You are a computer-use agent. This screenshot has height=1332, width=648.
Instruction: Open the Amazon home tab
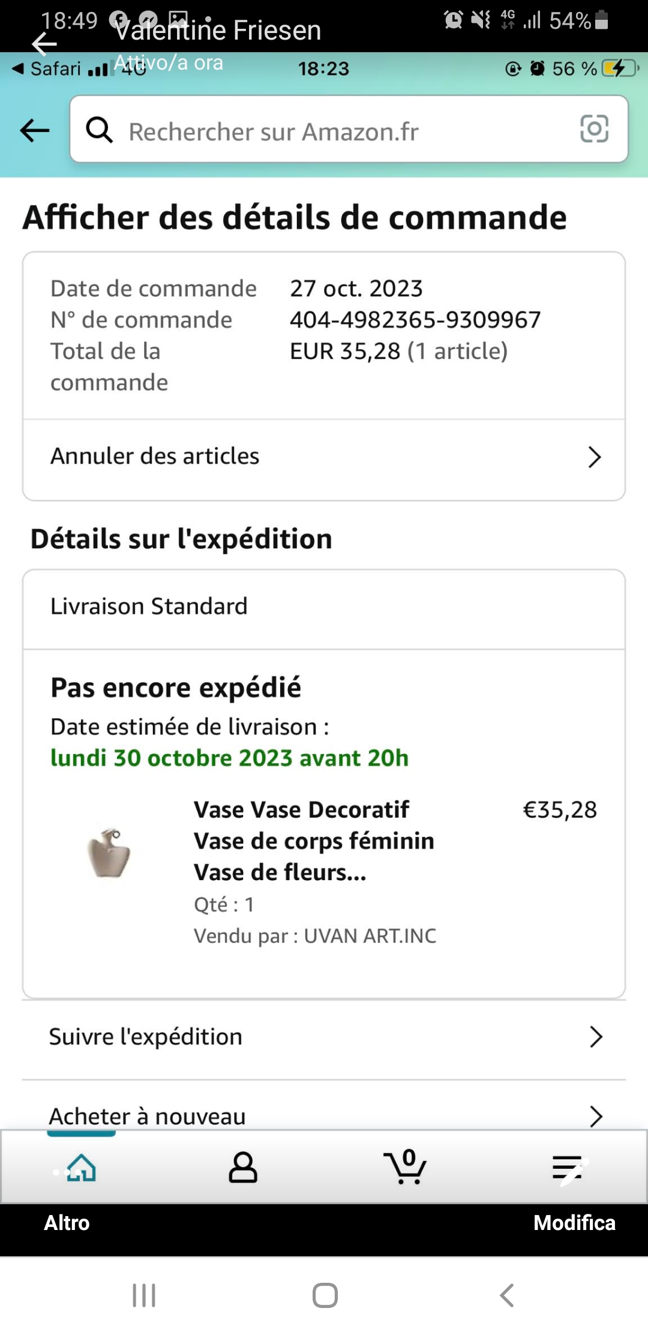(x=82, y=1168)
